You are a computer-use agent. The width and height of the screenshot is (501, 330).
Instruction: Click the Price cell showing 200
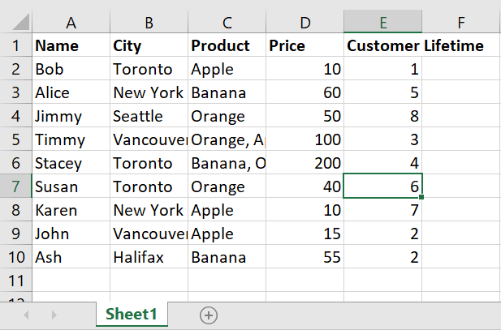[304, 163]
